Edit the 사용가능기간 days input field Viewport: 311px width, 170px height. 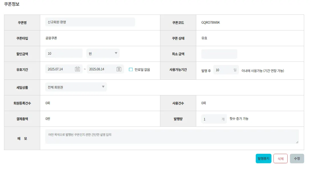point(223,70)
